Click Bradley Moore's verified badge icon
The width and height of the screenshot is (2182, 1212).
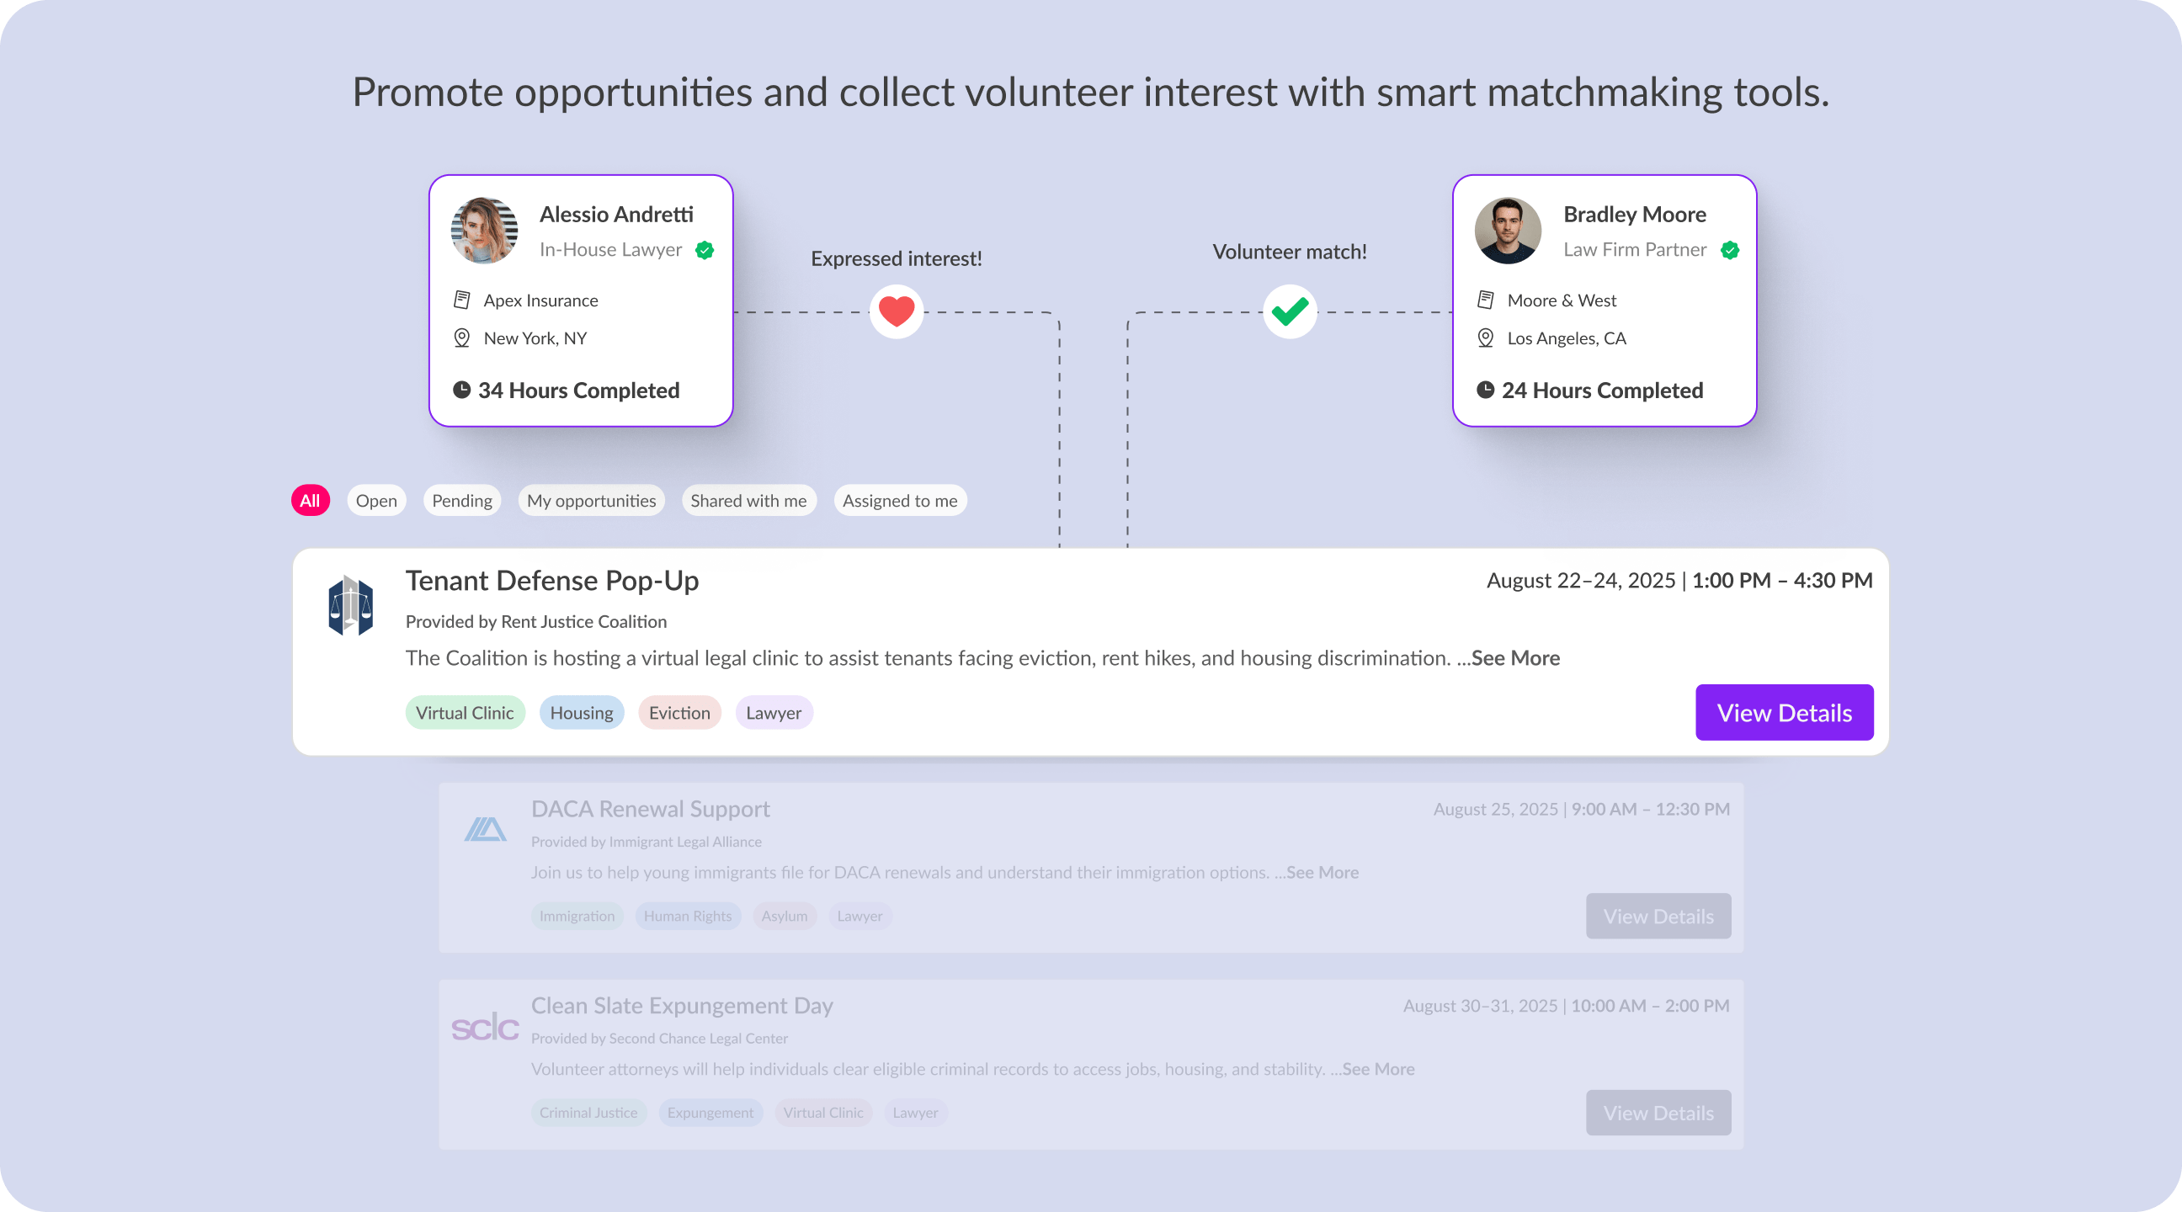pos(1730,250)
